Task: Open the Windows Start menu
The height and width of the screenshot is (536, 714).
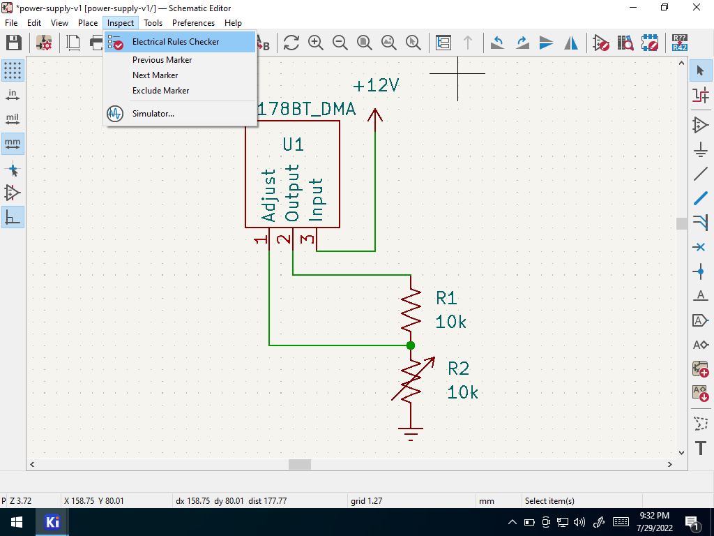Action: tap(17, 522)
